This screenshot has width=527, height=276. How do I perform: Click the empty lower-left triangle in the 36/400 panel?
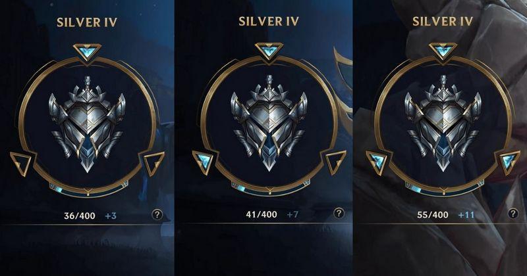click(22, 164)
